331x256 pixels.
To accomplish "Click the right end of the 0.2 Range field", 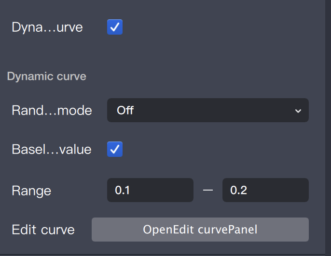I will [x=304, y=190].
